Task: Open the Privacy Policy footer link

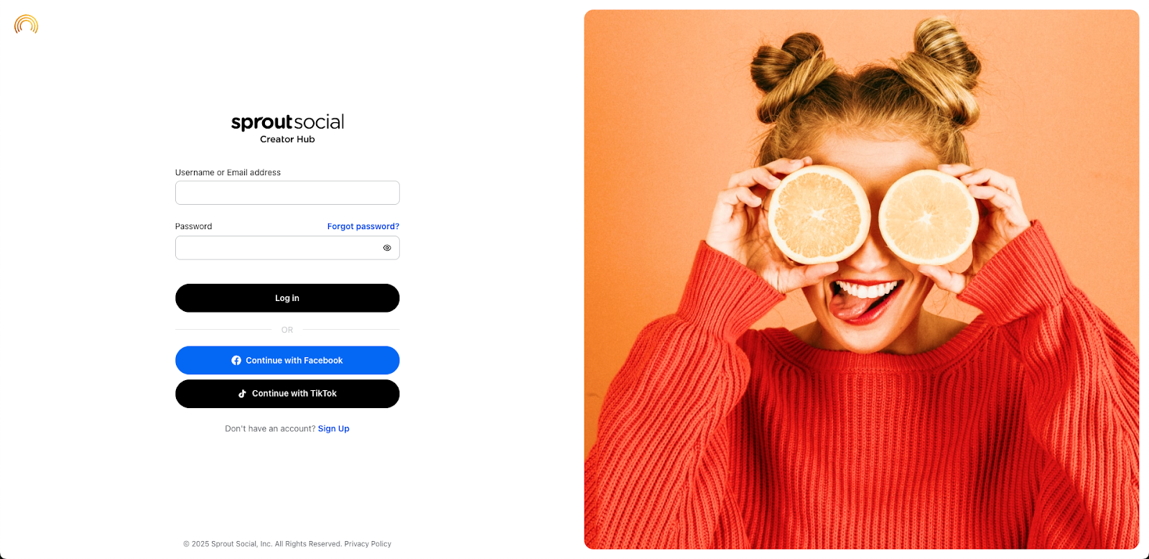Action: pyautogui.click(x=368, y=544)
